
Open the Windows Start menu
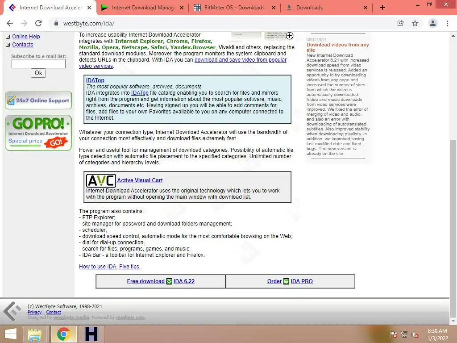(x=11, y=334)
